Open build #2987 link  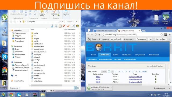98,77
